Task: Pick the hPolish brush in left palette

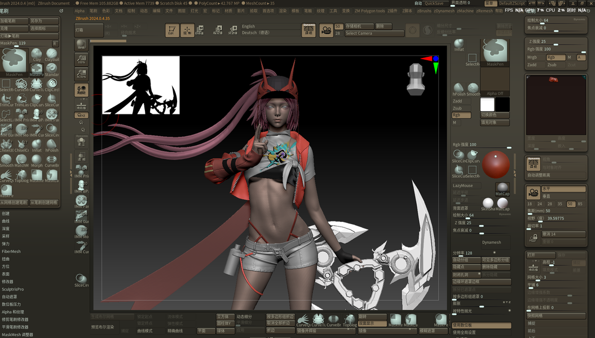Action: [52, 145]
